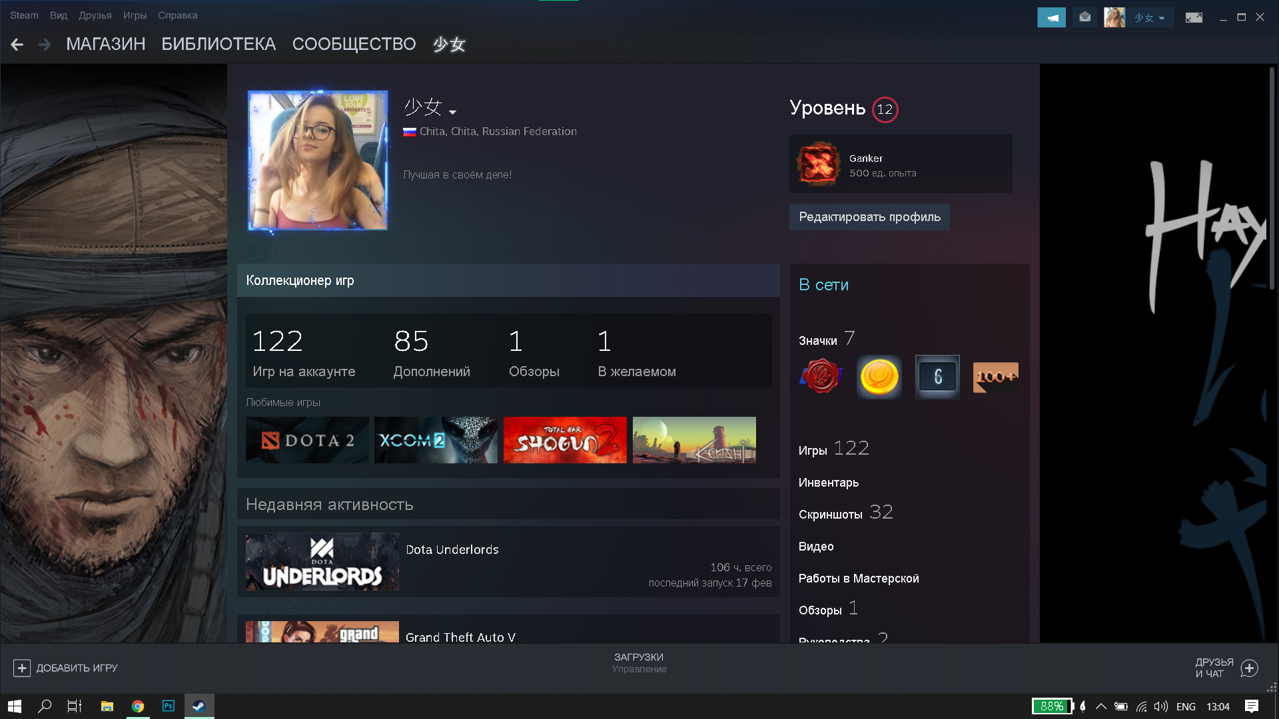Open the Видео link
The image size is (1279, 719).
coord(816,547)
